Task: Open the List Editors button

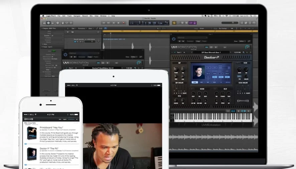Action: pyautogui.click(x=242, y=23)
